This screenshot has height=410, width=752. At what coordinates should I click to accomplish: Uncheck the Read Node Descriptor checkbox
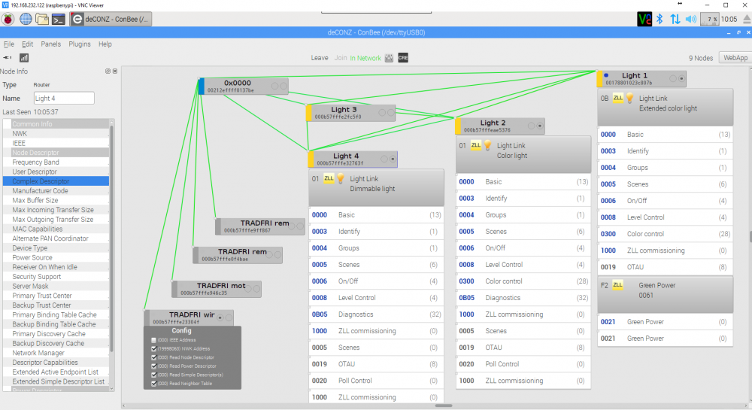(154, 357)
